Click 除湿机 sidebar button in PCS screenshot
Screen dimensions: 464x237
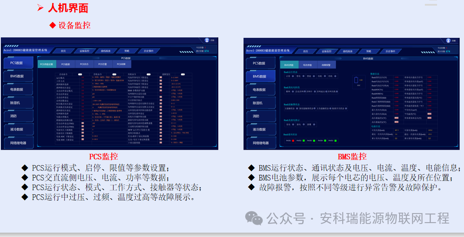18,103
